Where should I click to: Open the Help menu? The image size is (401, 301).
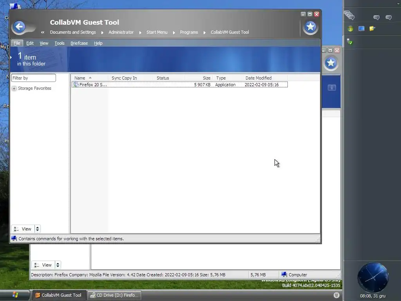(x=98, y=43)
